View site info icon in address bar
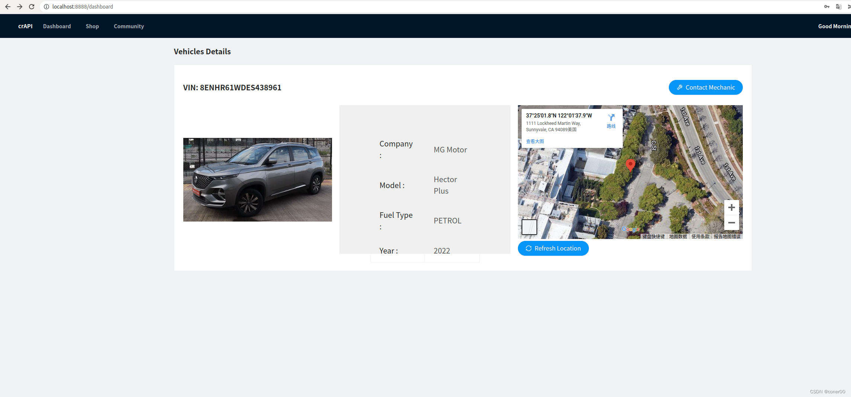 (x=46, y=7)
